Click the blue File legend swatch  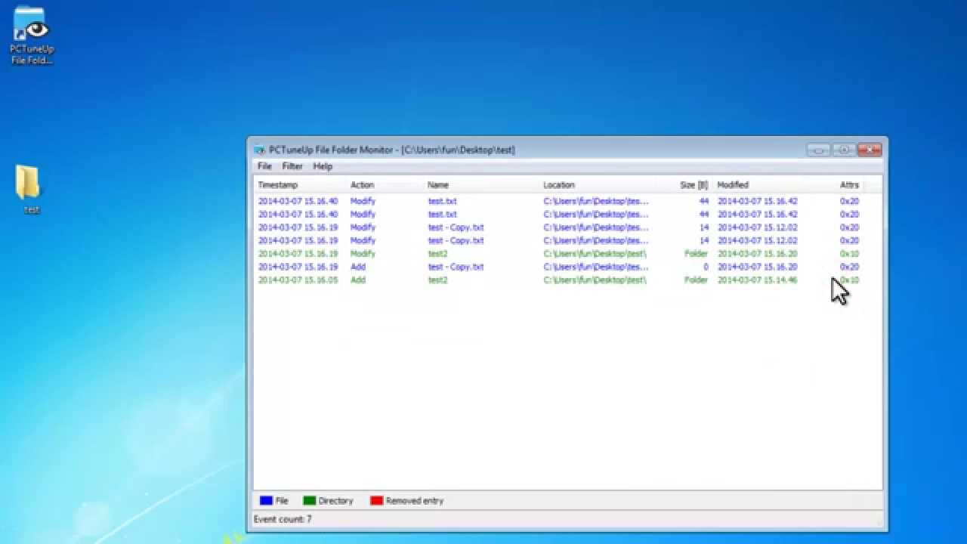pos(266,500)
